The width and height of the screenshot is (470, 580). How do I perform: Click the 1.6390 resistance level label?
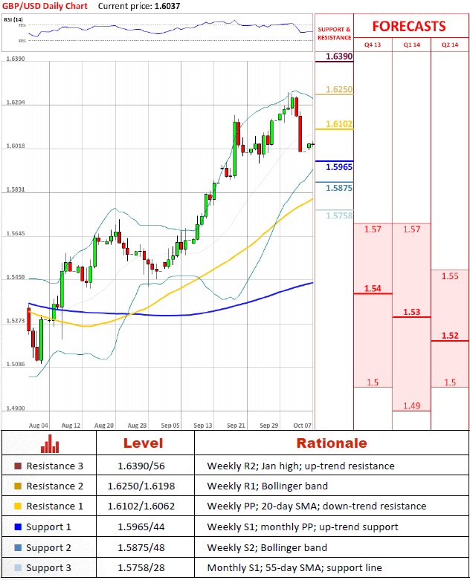339,56
